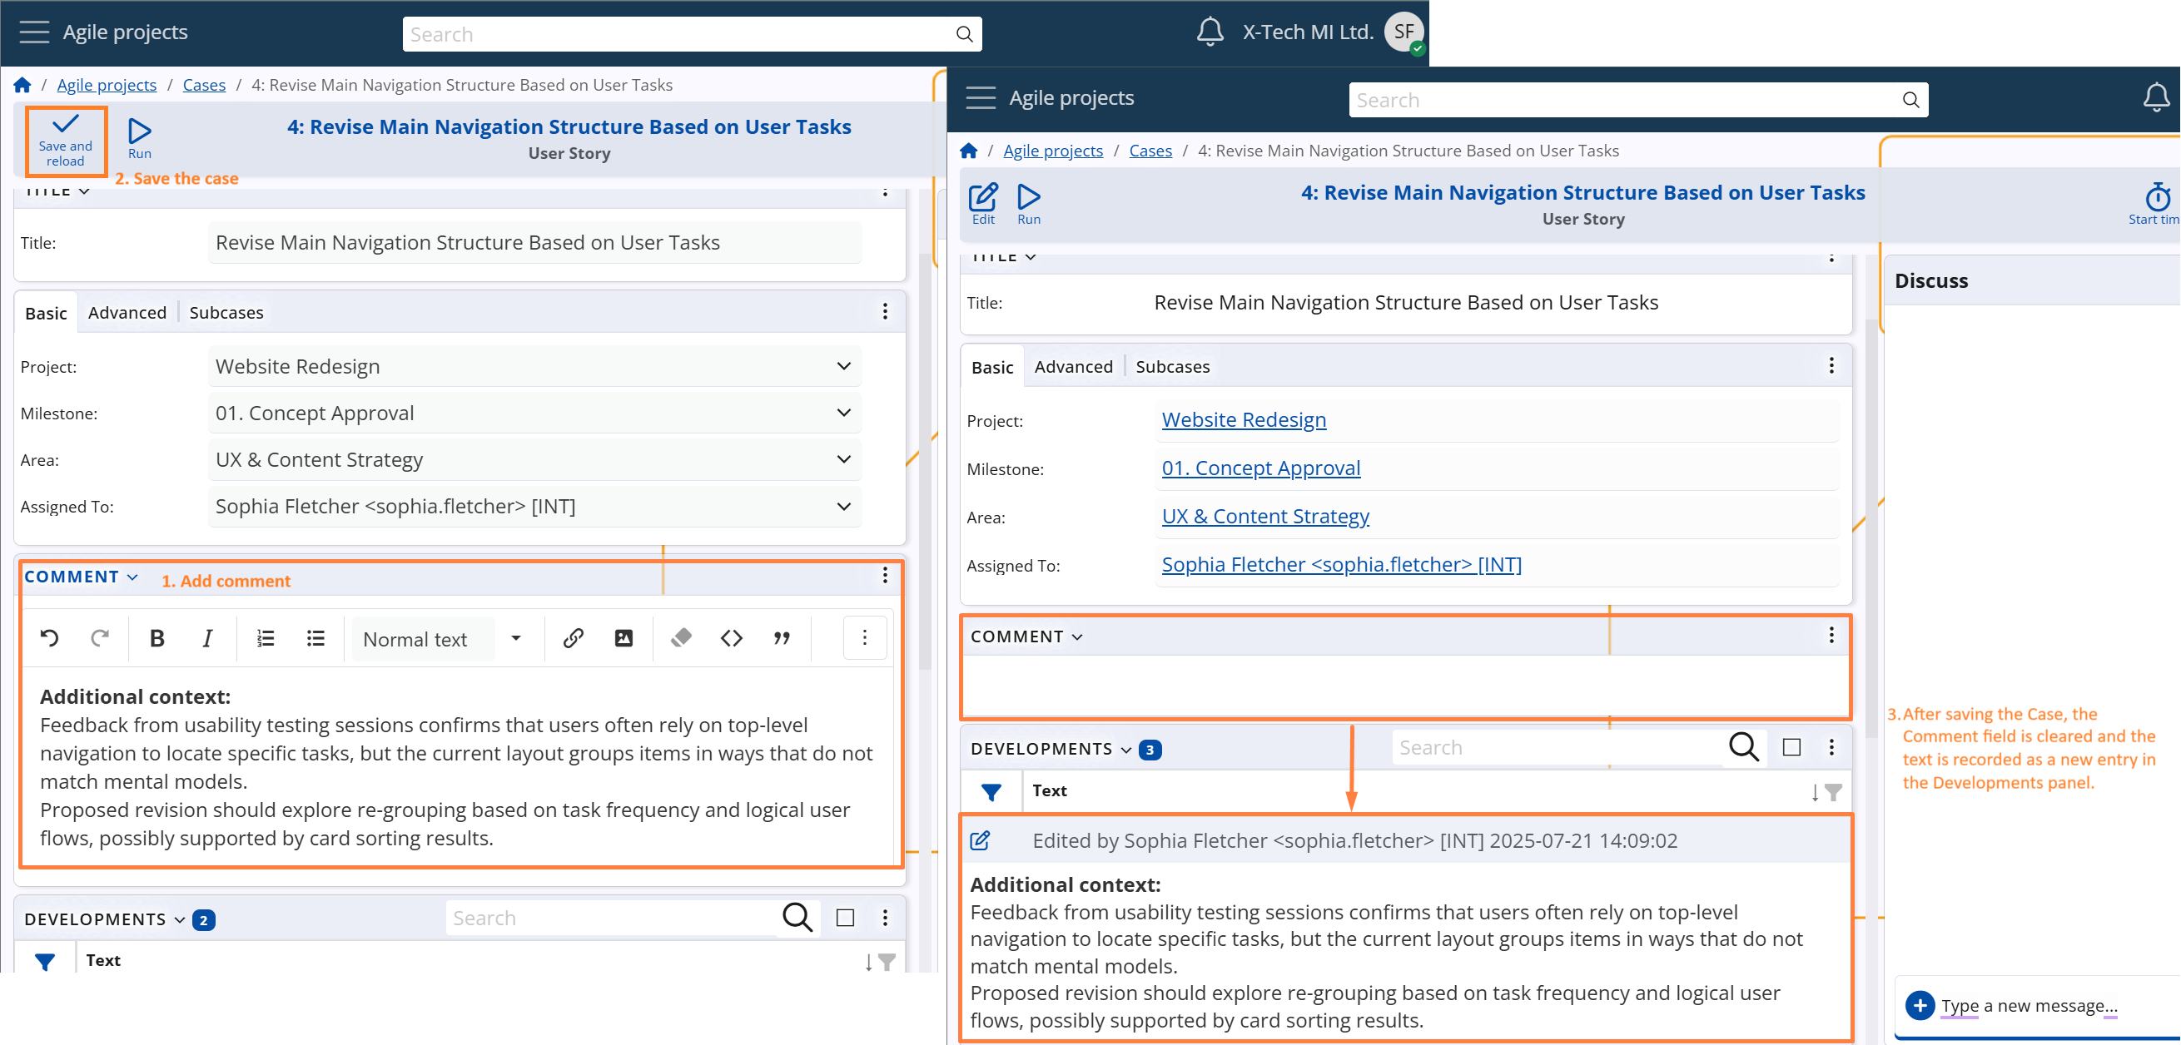Click the blockquote icon in the editor
The height and width of the screenshot is (1045, 2181).
pyautogui.click(x=782, y=638)
